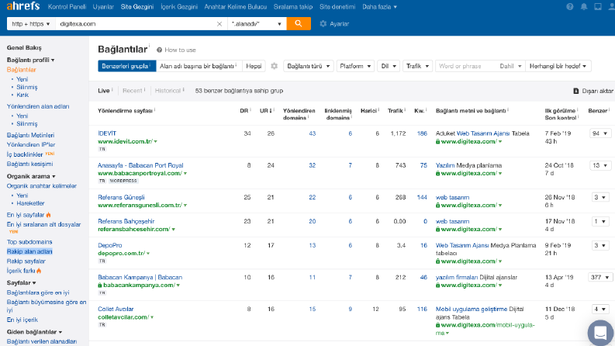This screenshot has height=346, width=615.
Task: Open Kontrol Paneli menu
Action: click(x=67, y=7)
